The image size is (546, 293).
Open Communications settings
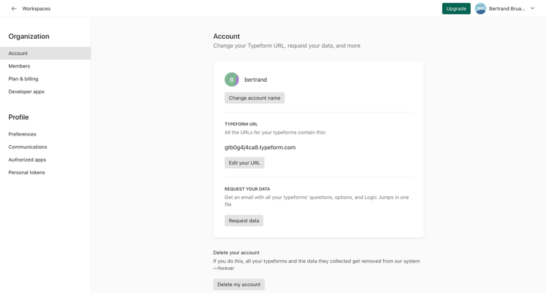tap(27, 147)
